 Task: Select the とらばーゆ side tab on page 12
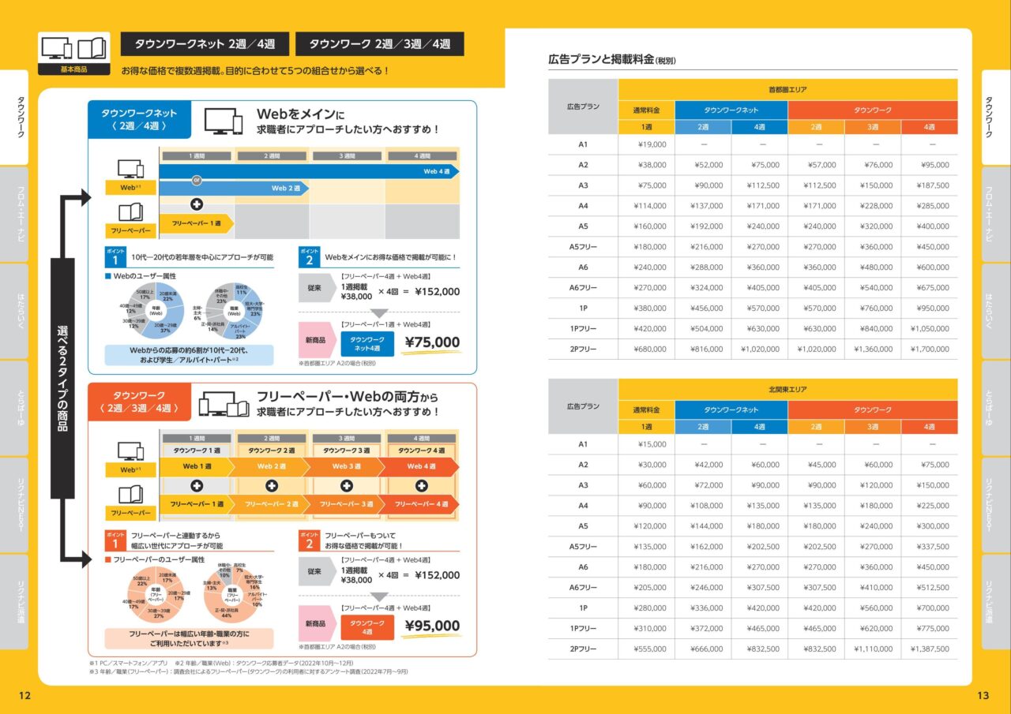pos(13,407)
